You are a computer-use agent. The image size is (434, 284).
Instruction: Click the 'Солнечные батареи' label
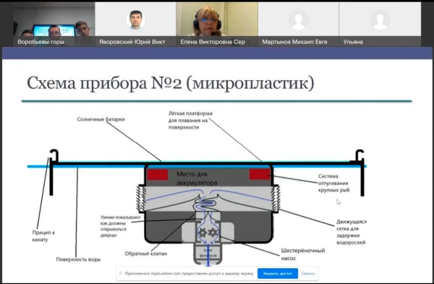(x=101, y=119)
